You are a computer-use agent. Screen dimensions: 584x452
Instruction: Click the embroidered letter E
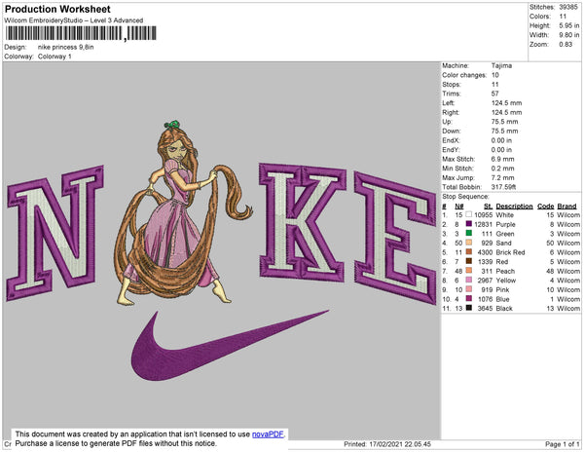pos(395,238)
